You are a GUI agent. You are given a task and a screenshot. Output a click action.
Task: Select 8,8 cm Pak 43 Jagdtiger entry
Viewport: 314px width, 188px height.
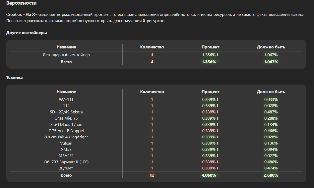coord(66,137)
